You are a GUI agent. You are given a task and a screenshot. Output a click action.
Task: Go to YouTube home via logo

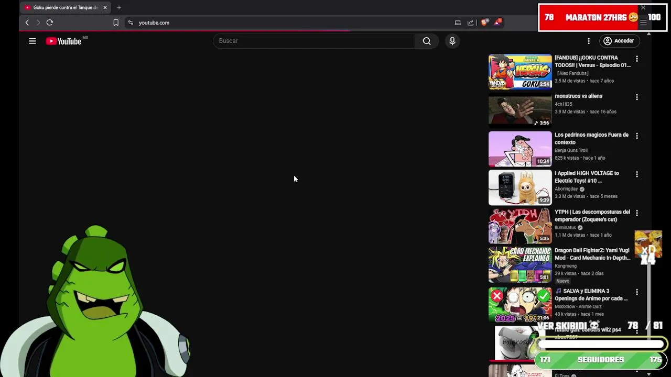[63, 41]
